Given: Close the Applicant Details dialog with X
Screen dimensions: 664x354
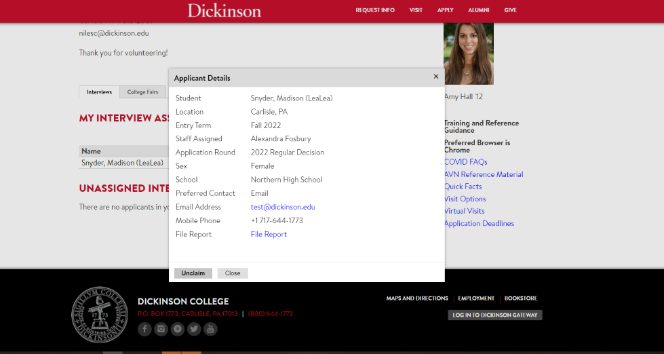Looking at the screenshot, I should click(435, 77).
